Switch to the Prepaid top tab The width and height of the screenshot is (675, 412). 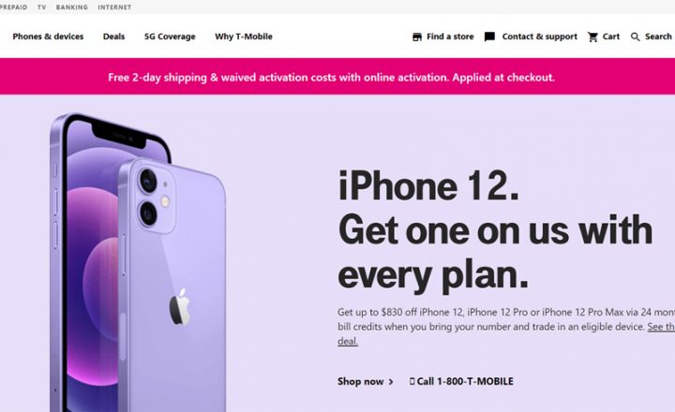[13, 7]
